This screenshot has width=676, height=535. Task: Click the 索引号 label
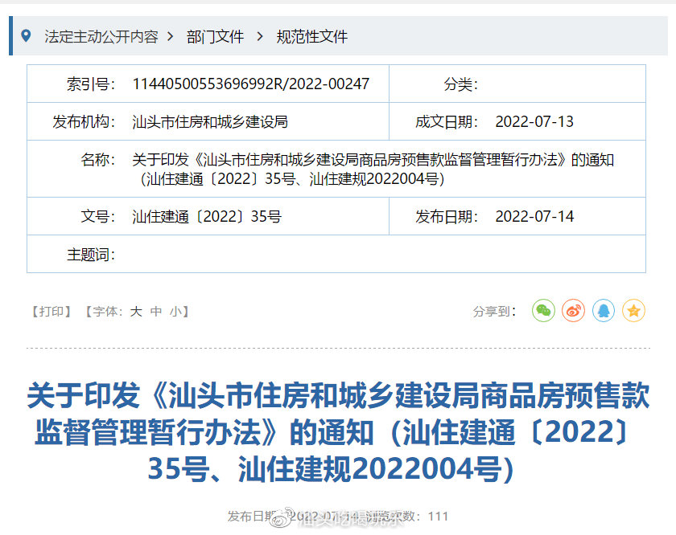[91, 84]
